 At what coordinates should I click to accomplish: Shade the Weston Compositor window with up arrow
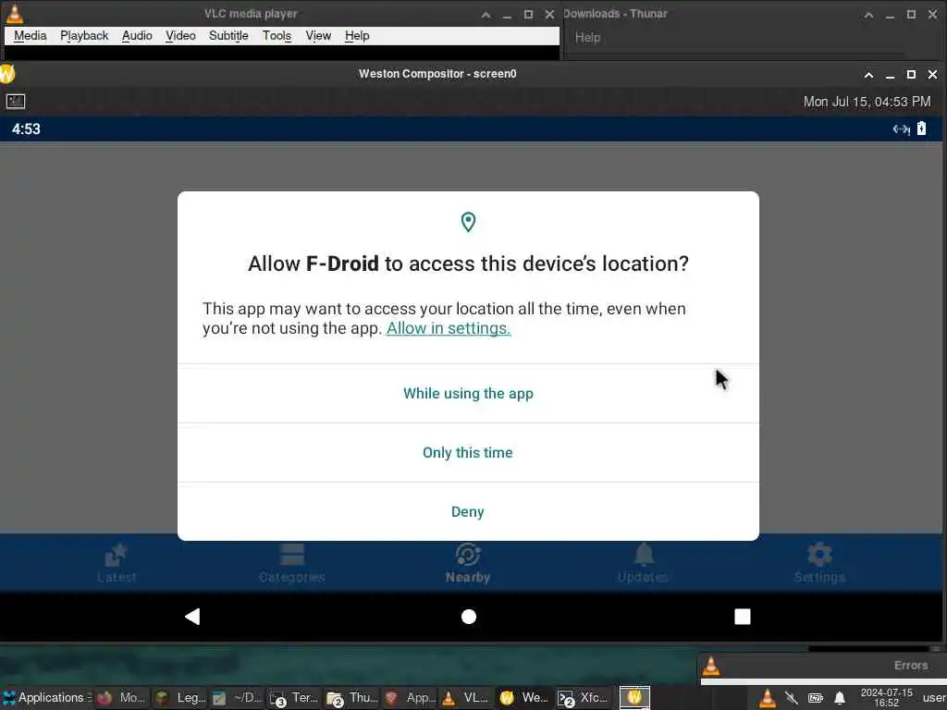tap(868, 75)
